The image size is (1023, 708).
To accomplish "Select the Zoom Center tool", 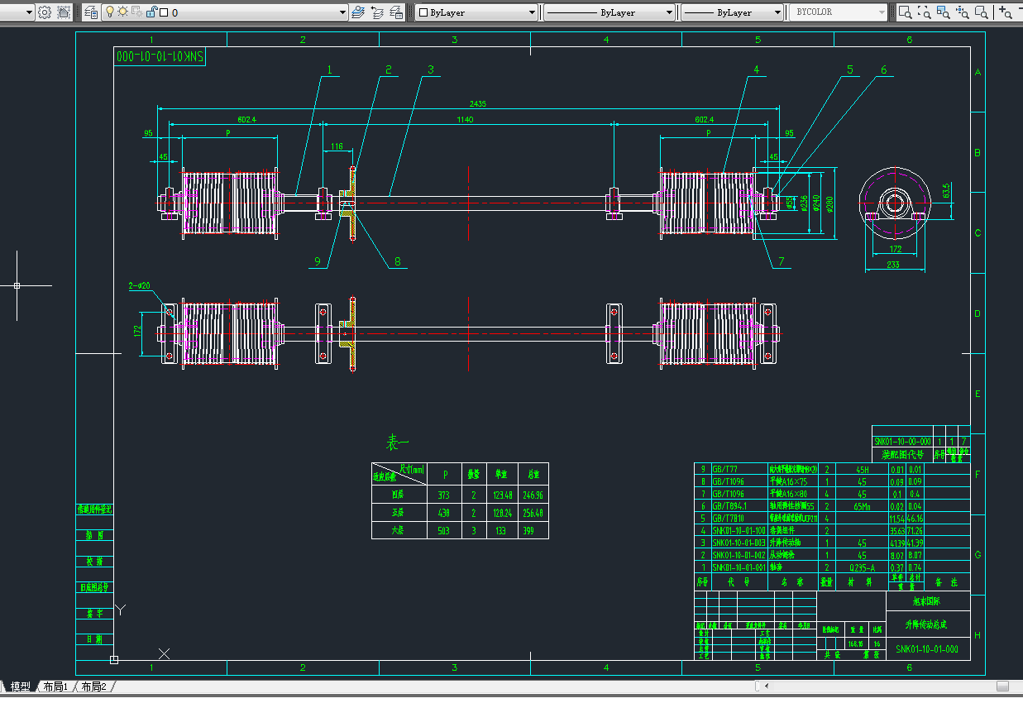I will 963,12.
